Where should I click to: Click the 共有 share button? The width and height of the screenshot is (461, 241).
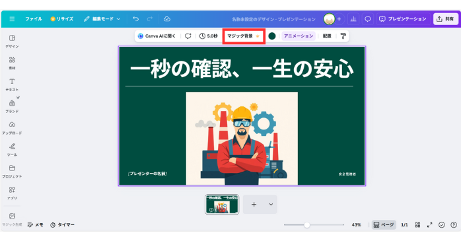coord(445,18)
